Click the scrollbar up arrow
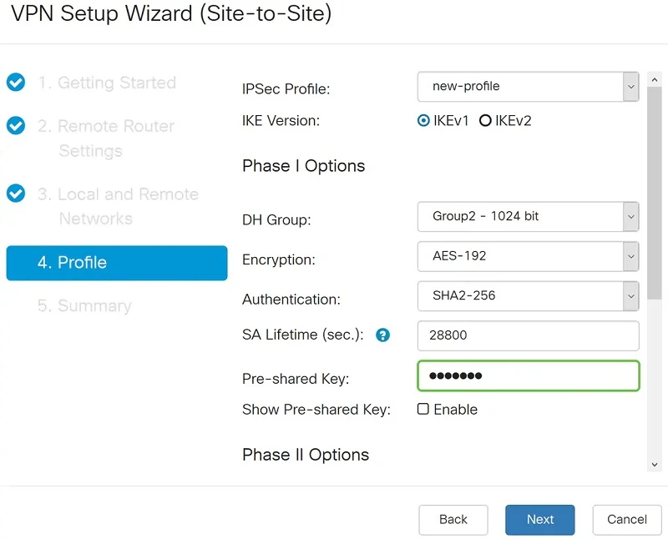 coord(654,79)
